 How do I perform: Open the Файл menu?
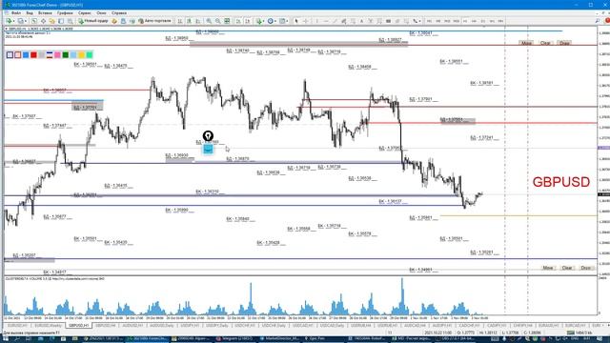16,13
